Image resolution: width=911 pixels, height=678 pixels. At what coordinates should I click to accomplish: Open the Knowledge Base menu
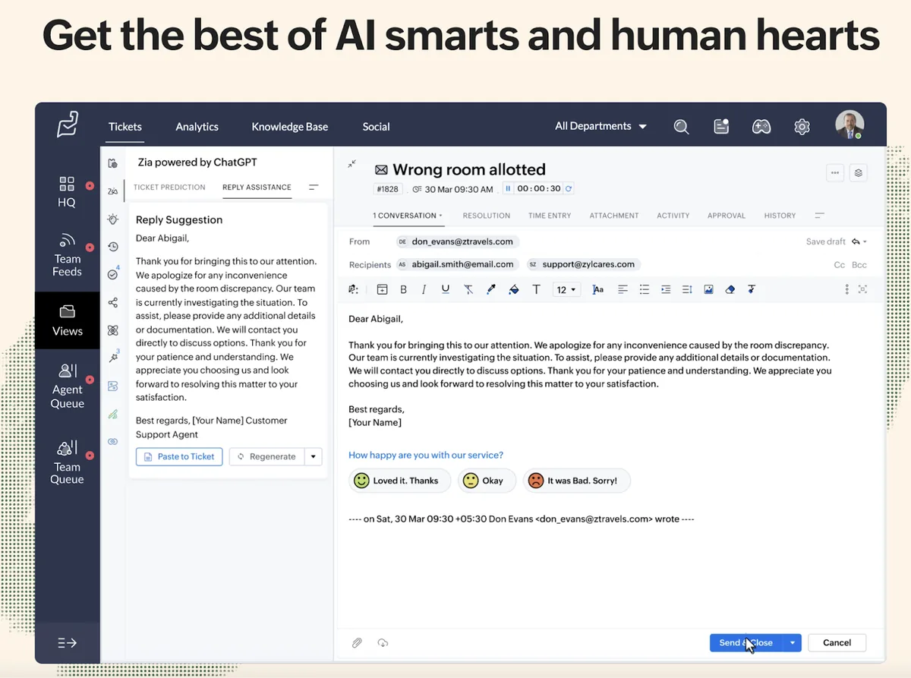tap(290, 127)
